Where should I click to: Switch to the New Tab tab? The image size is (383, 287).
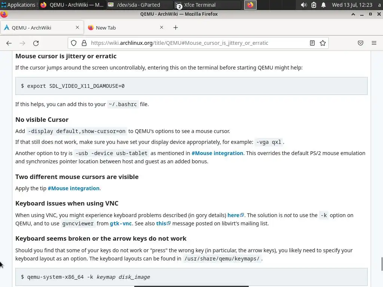click(126, 28)
